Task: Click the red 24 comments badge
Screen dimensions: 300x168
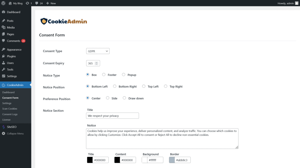Action: 23,41
